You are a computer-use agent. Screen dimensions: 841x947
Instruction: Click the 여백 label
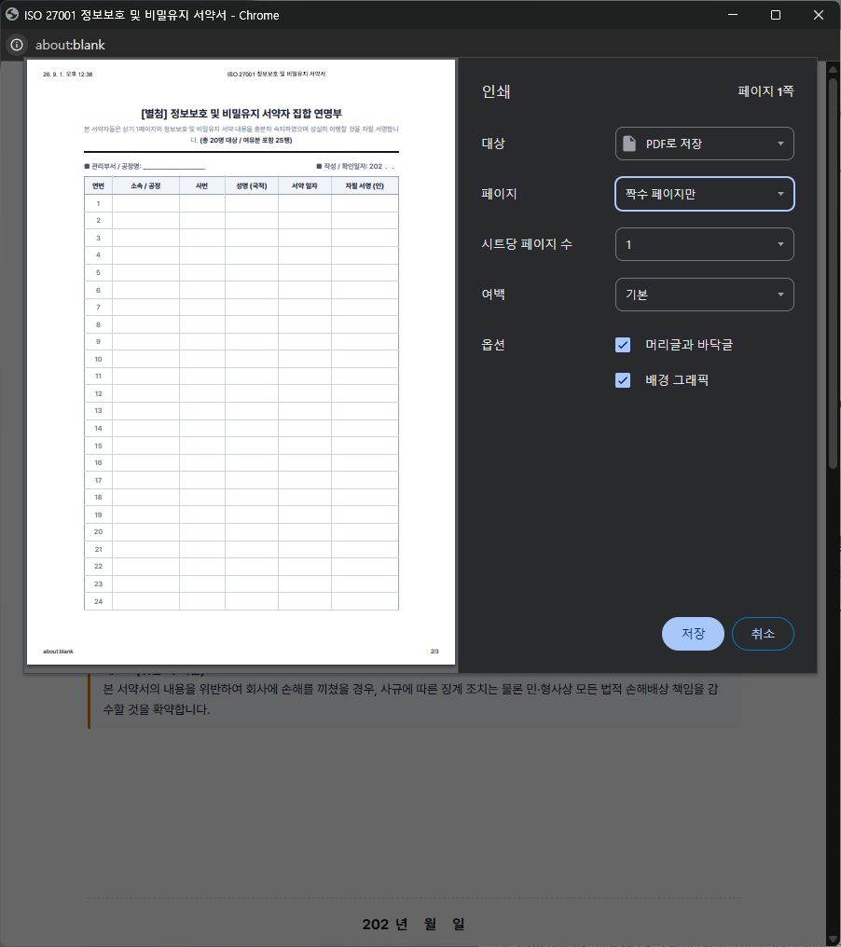click(493, 295)
